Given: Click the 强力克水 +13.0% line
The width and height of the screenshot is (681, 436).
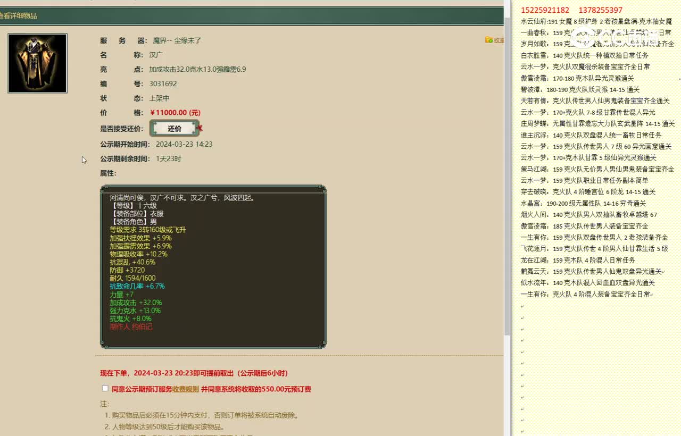Looking at the screenshot, I should 135,311.
